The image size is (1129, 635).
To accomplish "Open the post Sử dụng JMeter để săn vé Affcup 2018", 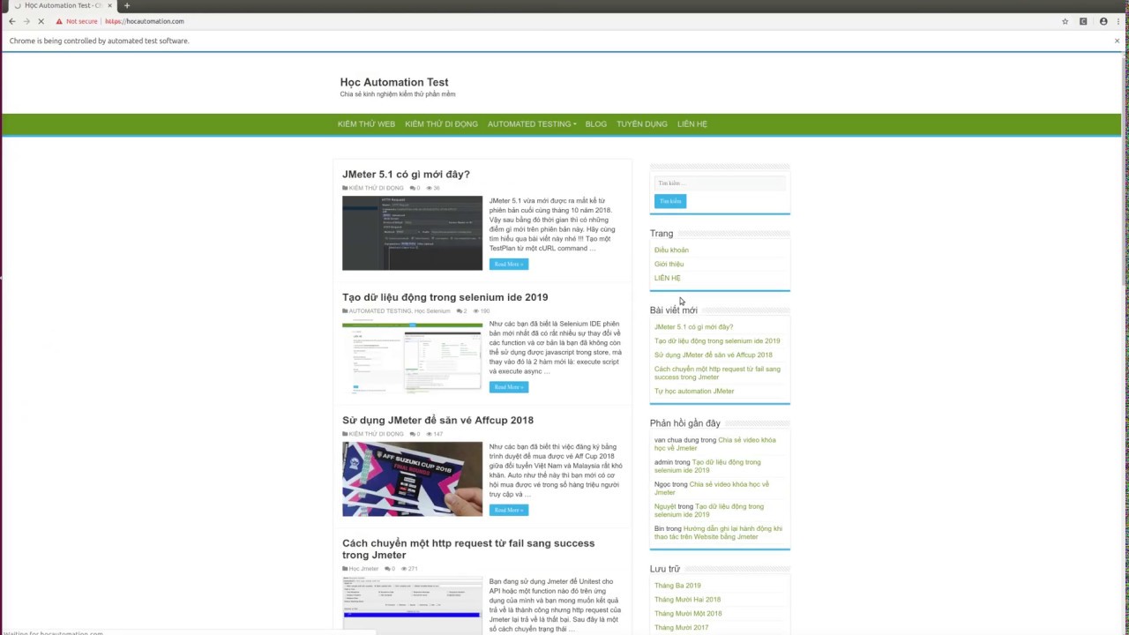I will [437, 421].
